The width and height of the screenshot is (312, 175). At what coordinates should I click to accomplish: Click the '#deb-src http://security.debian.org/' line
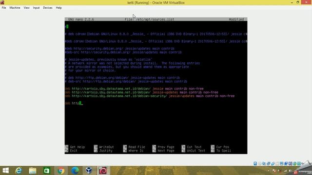pos(123,52)
